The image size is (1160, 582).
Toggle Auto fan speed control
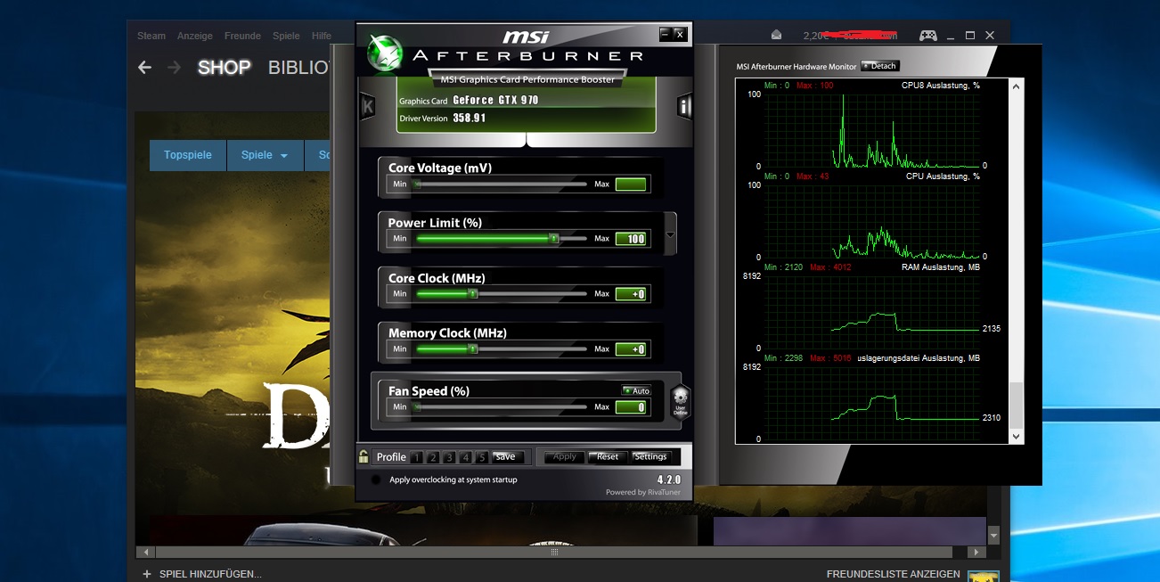636,390
